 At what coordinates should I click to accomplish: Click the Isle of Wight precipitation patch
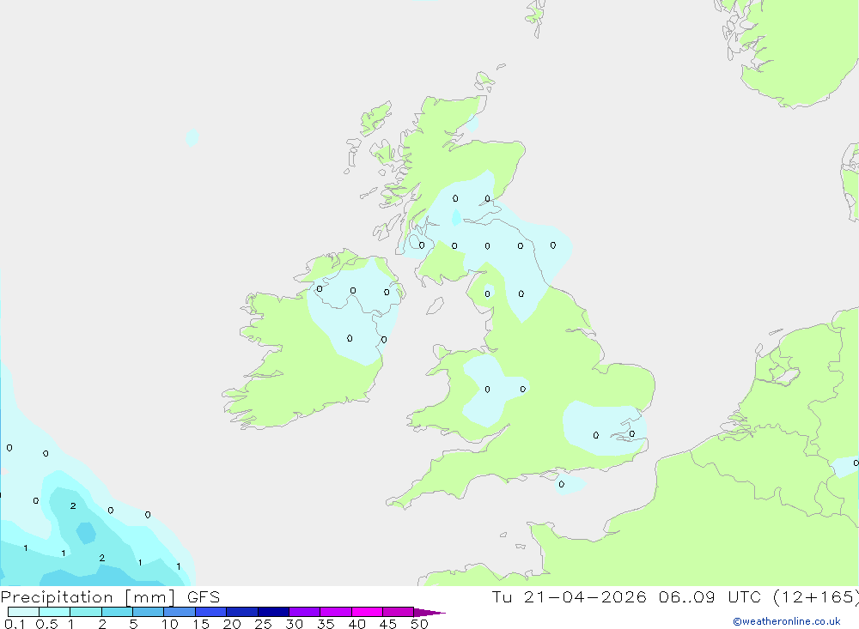pos(569,484)
